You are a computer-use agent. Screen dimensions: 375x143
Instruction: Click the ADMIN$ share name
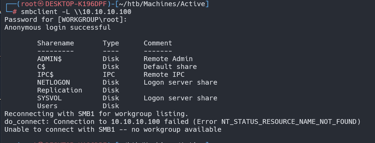(x=49, y=59)
